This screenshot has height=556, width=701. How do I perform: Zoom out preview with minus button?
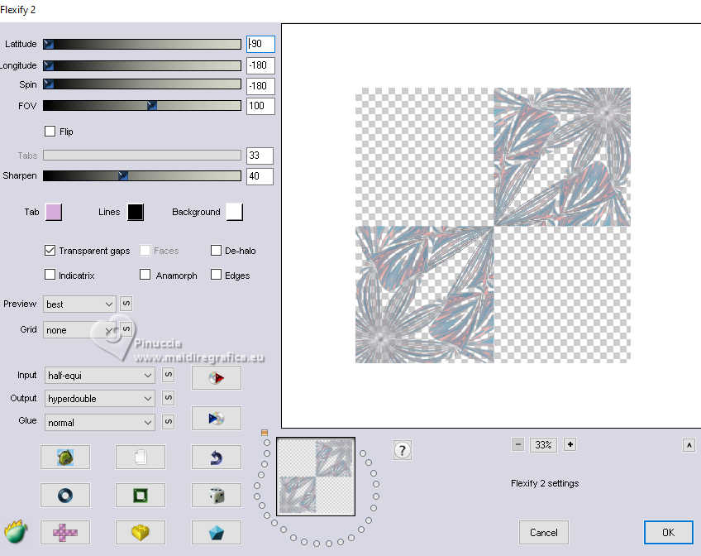point(518,444)
